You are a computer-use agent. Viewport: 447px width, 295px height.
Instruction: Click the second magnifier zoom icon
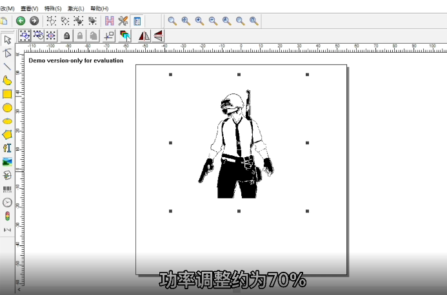(x=186, y=21)
